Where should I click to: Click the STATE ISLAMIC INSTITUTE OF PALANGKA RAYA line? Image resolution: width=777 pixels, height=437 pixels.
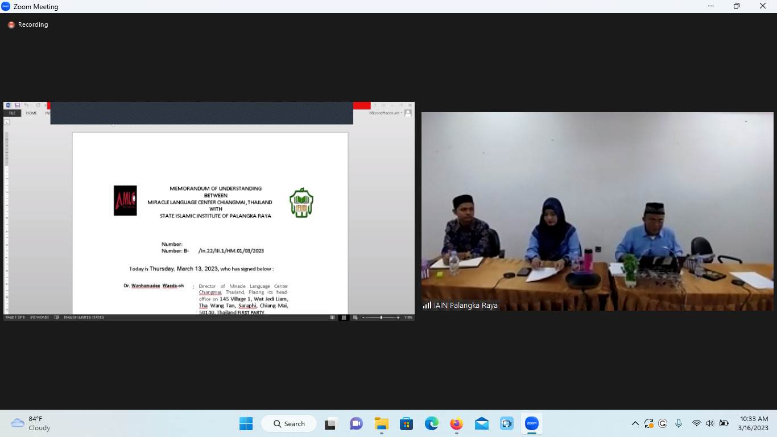[x=216, y=216]
